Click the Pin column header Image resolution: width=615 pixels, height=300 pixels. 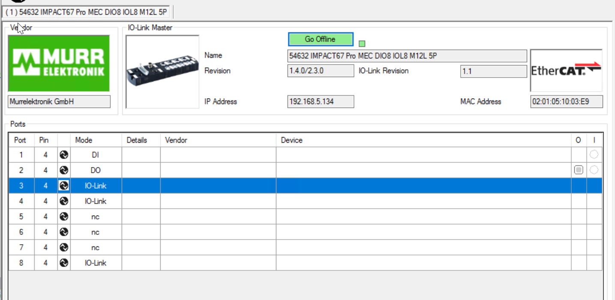46,140
